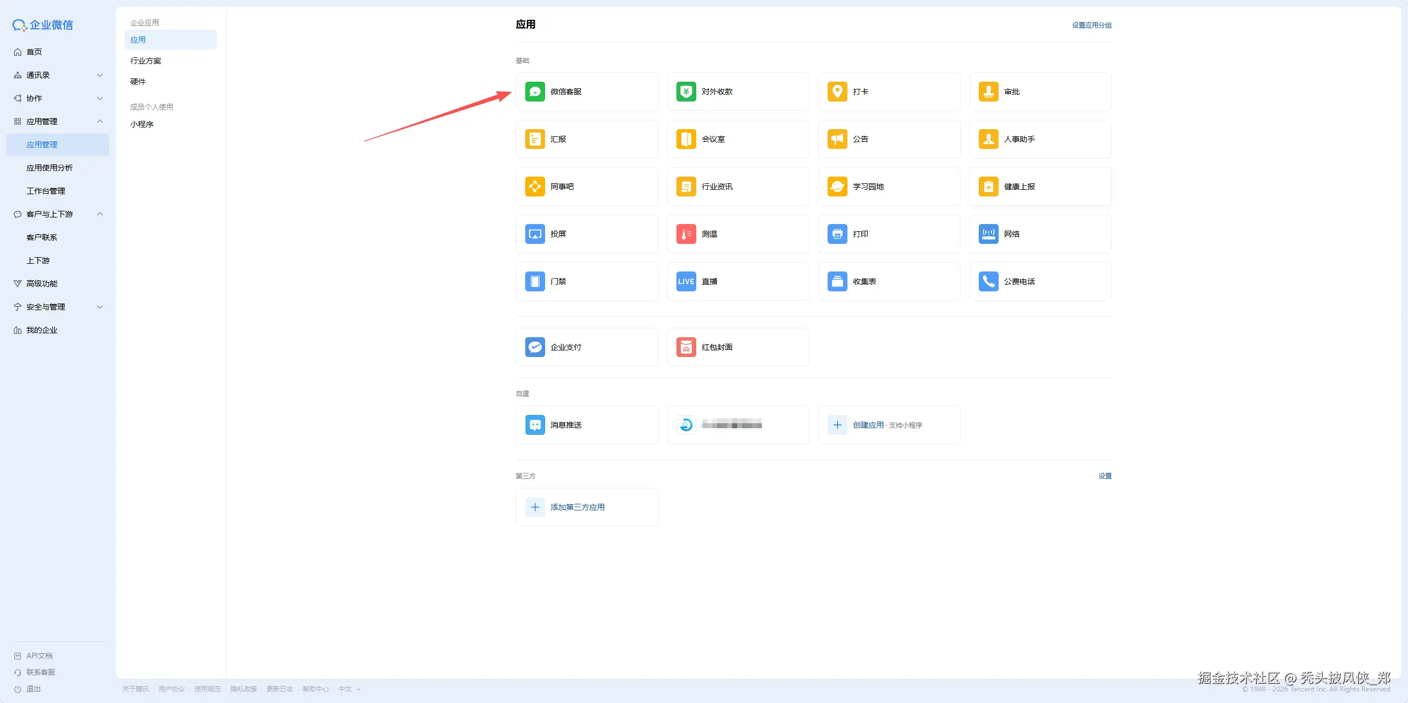
Task: Open the 更新日志 footer link
Action: tap(280, 689)
